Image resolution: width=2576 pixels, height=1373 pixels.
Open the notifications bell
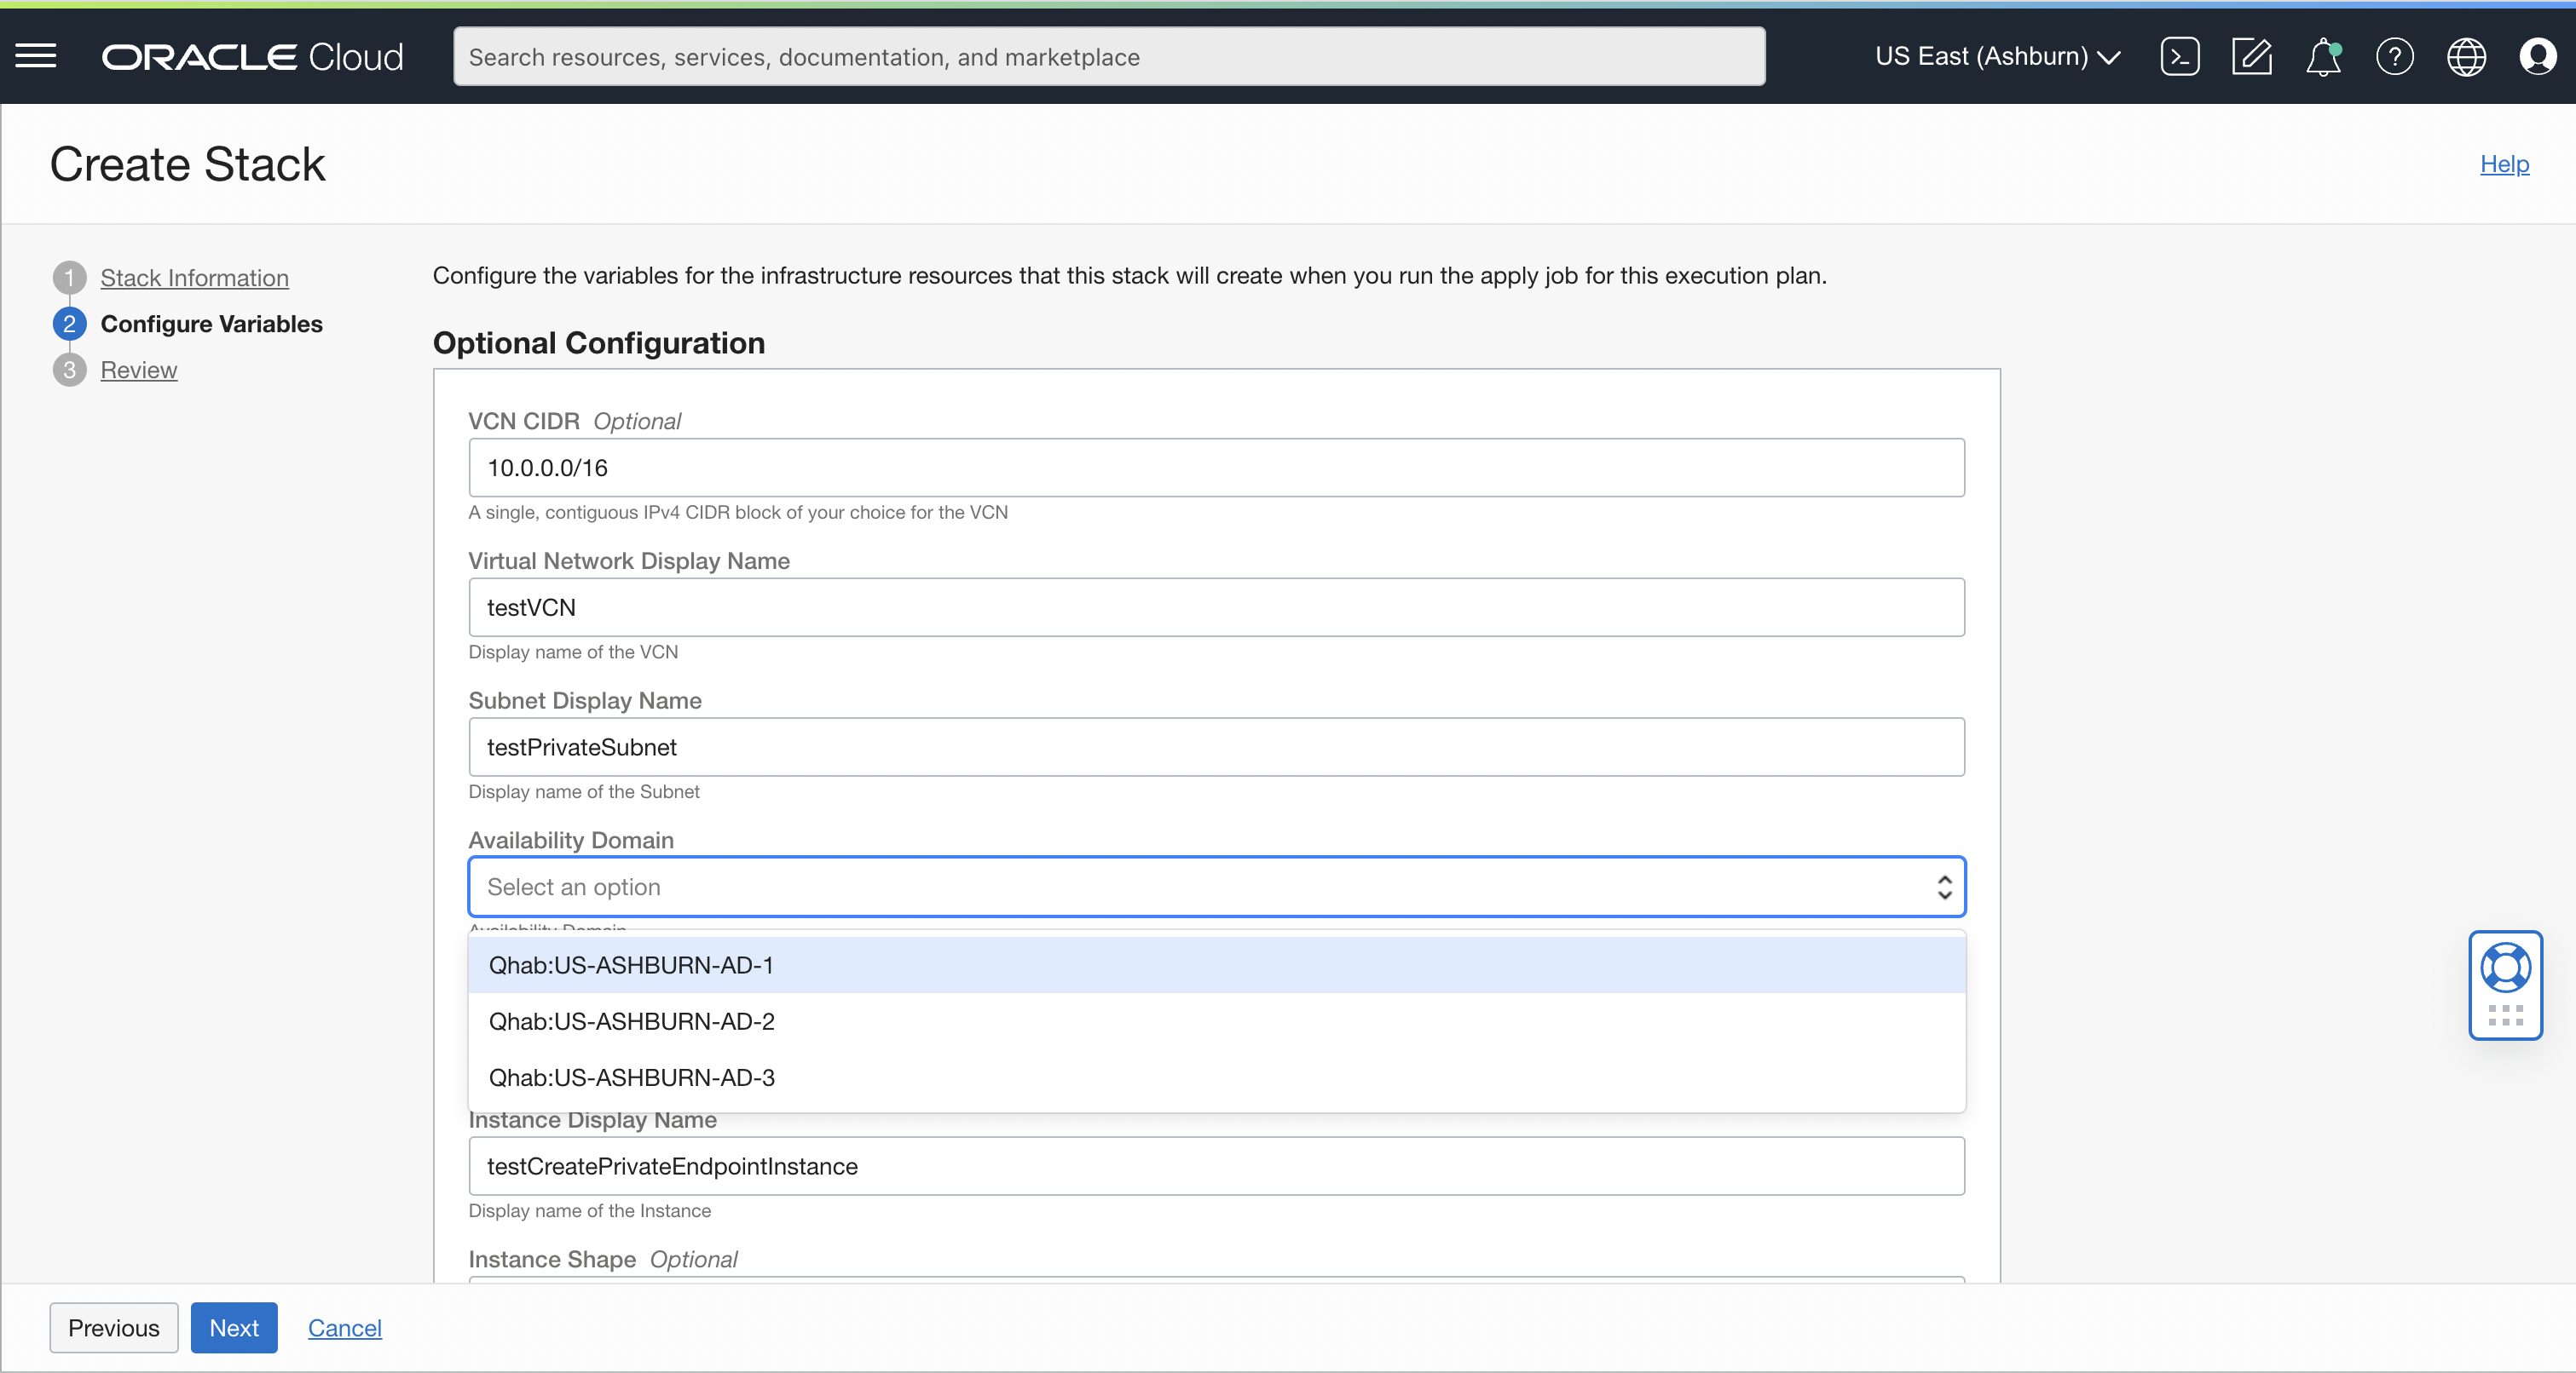[x=2323, y=57]
